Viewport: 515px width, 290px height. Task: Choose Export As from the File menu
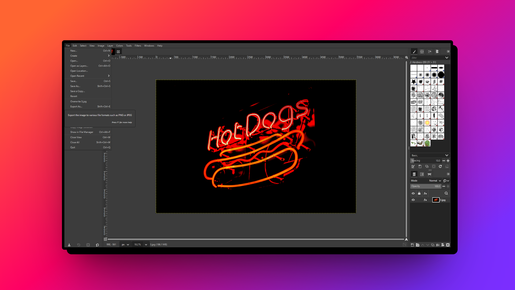tap(76, 106)
